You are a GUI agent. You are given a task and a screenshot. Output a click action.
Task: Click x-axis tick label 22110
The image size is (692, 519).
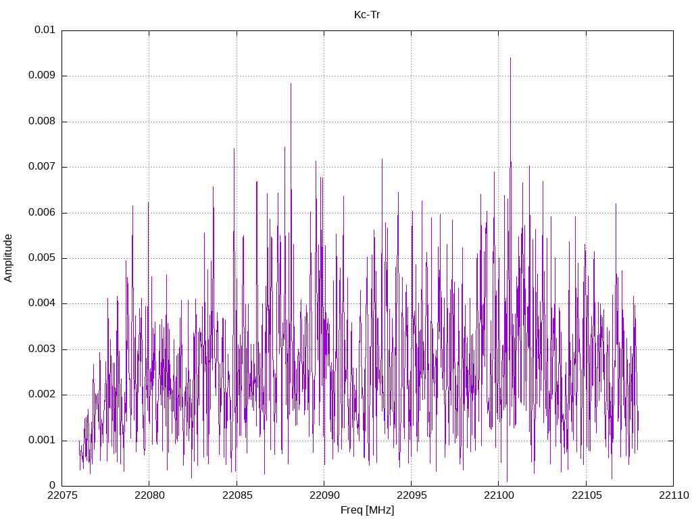tap(674, 495)
